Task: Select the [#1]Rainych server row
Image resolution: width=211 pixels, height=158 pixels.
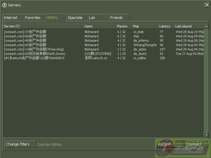Action: click(x=103, y=58)
